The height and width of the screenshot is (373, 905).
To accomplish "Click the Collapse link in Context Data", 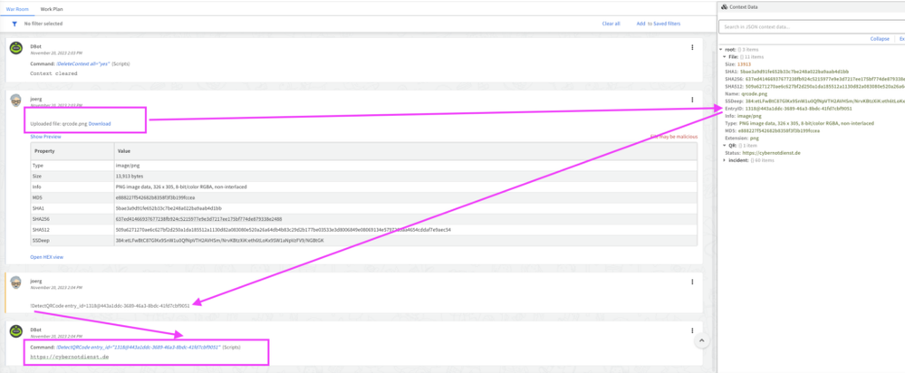I will click(879, 39).
